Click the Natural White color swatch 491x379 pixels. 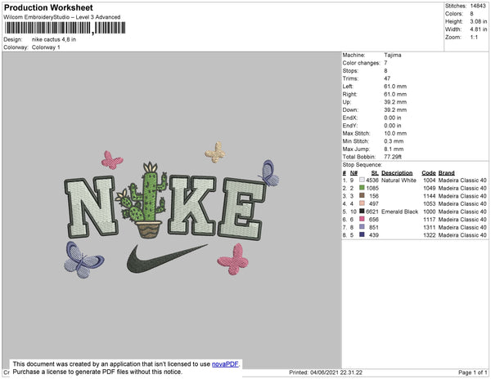coord(362,180)
